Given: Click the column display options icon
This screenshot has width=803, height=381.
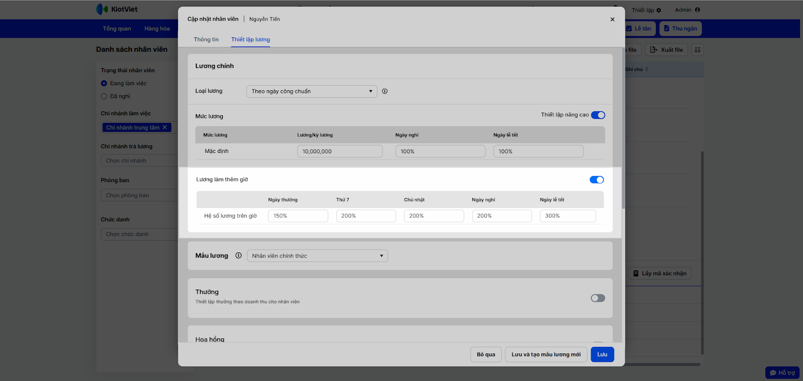Looking at the screenshot, I should pyautogui.click(x=697, y=50).
